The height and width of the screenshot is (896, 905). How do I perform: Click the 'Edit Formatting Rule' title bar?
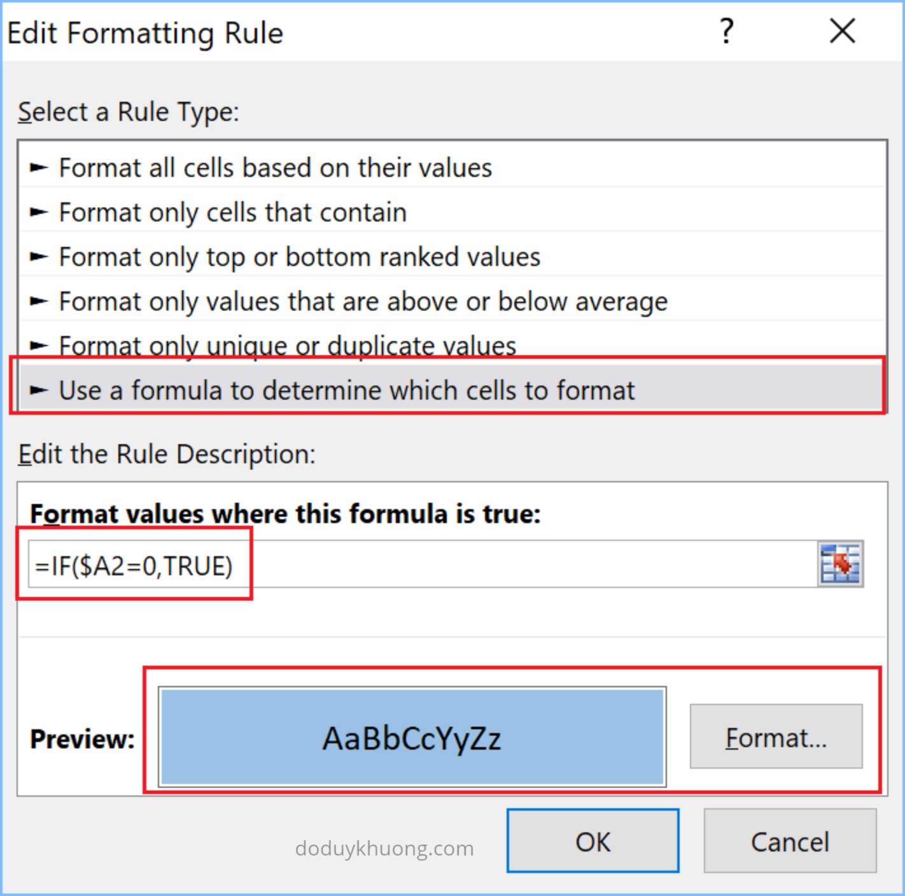pyautogui.click(x=145, y=33)
